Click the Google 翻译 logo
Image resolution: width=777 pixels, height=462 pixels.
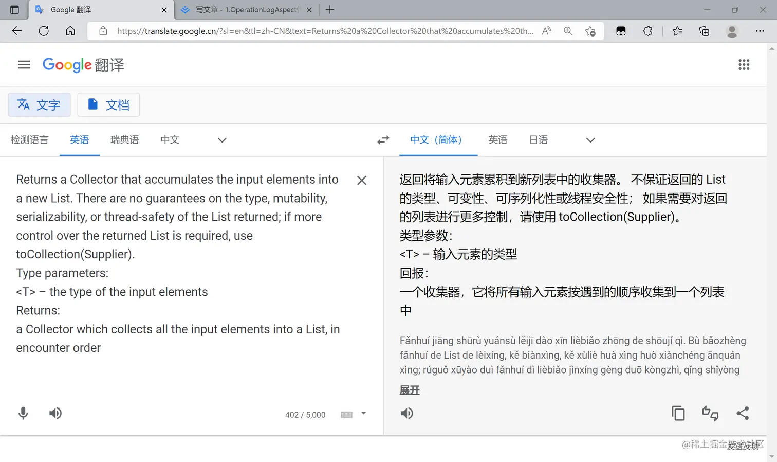(83, 65)
